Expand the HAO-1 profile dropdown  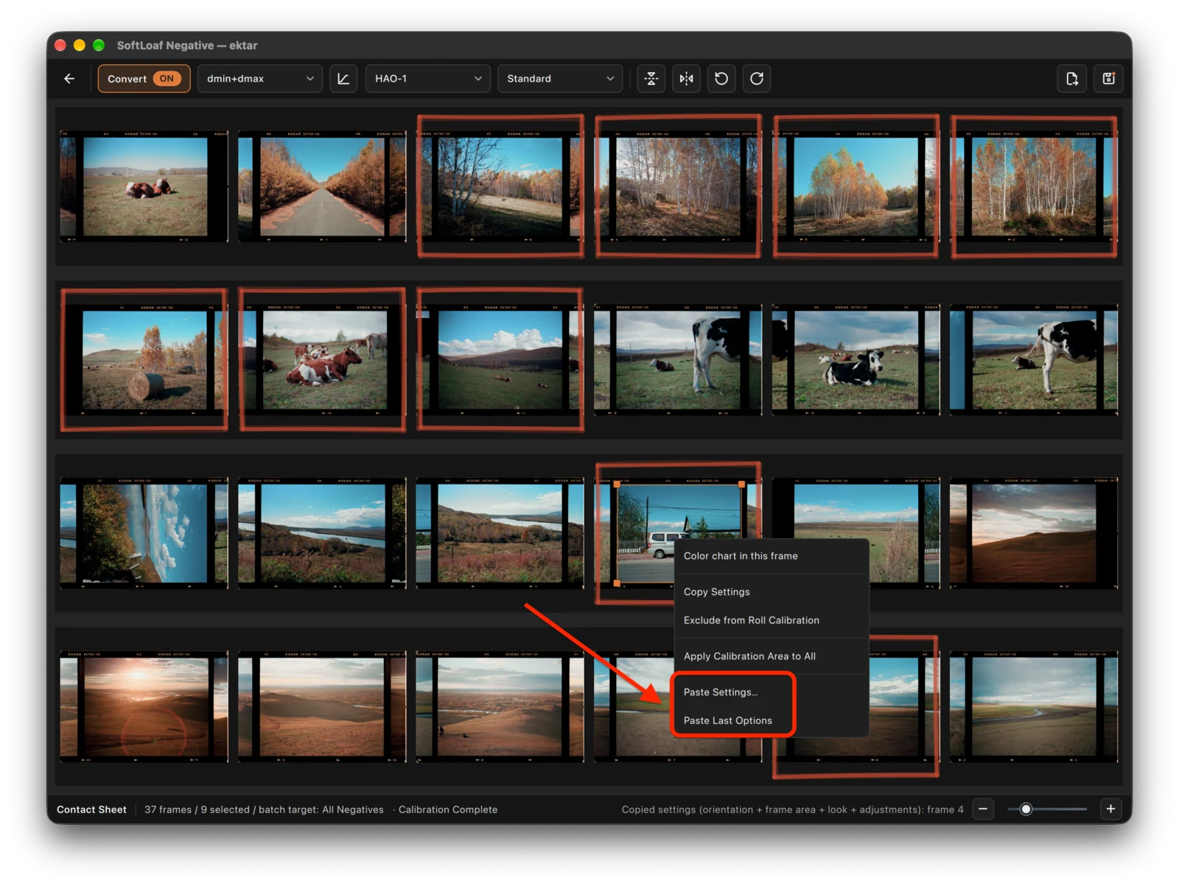(427, 79)
